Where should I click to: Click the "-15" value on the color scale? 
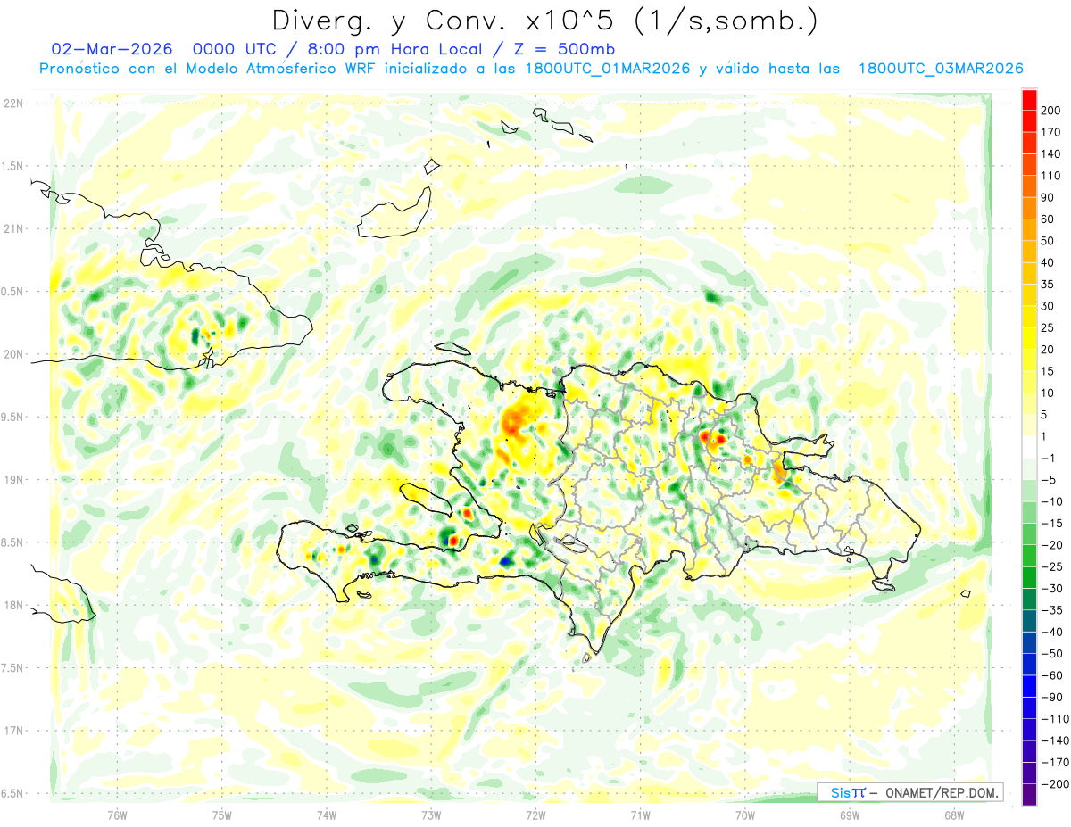pos(1050,524)
